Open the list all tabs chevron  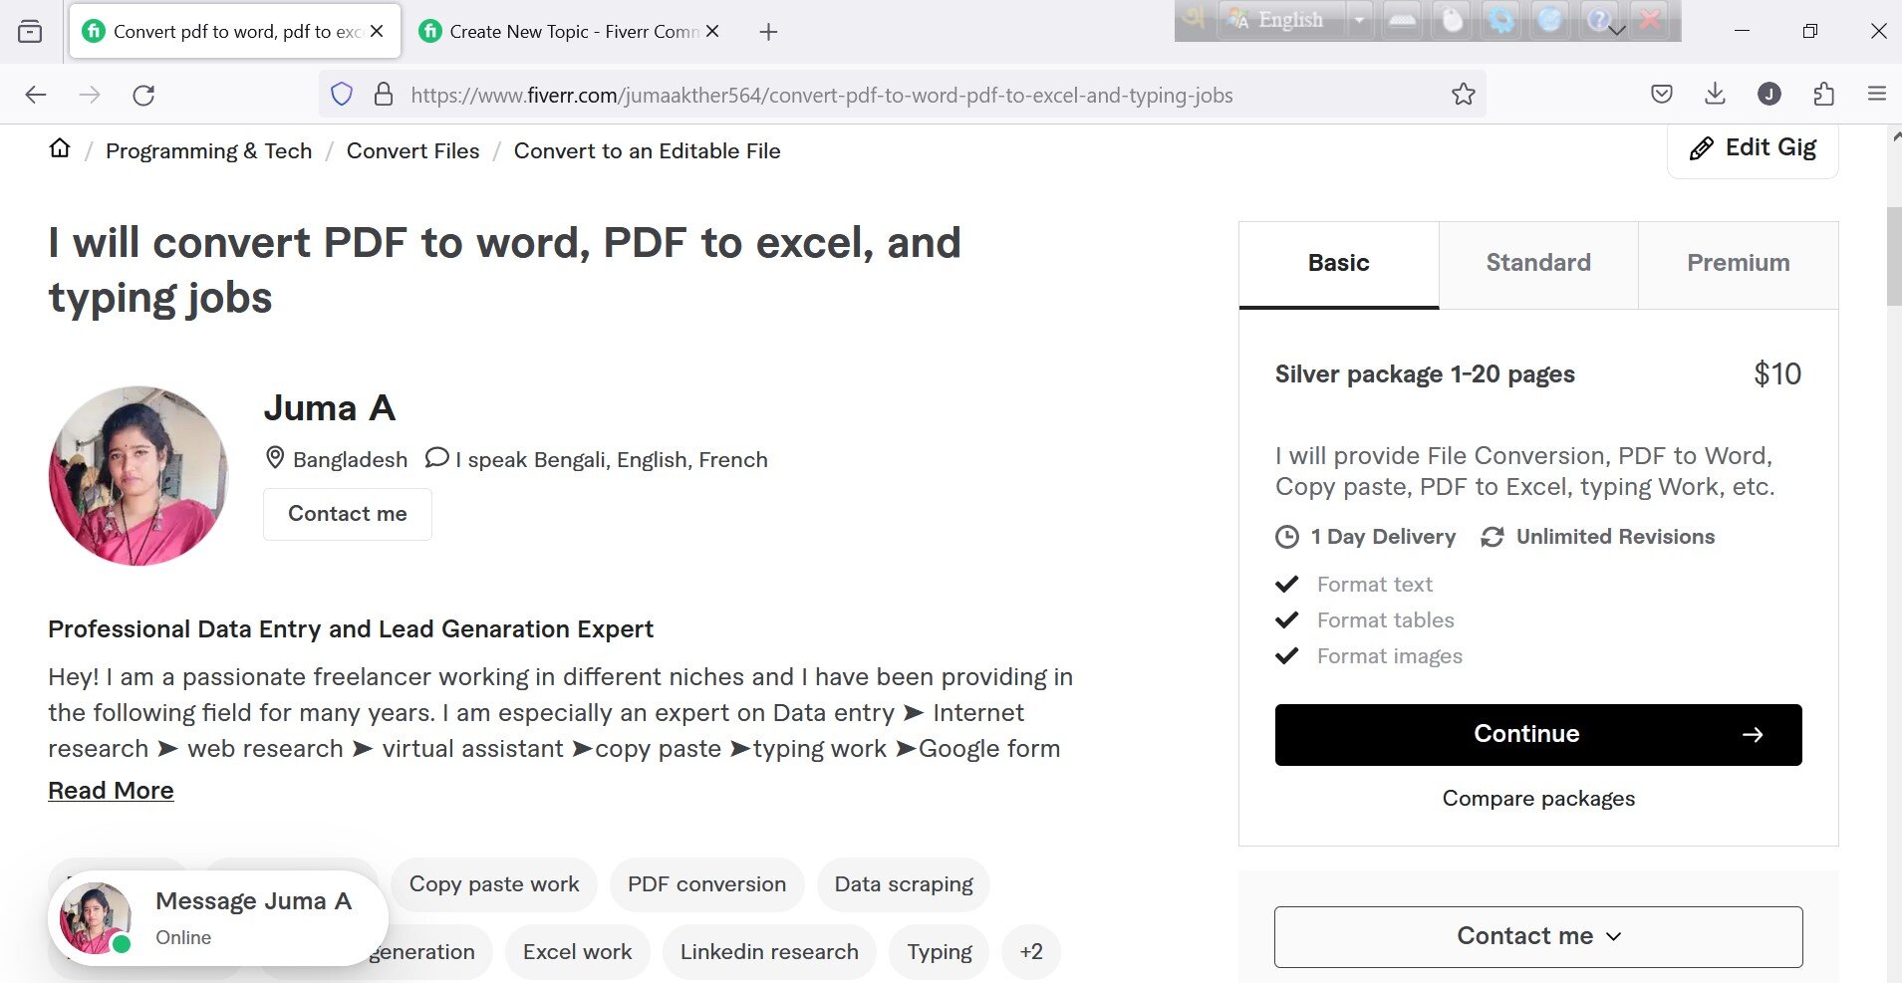[x=1618, y=31]
